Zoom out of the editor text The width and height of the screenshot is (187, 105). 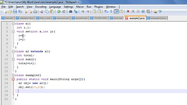coord(88,12)
